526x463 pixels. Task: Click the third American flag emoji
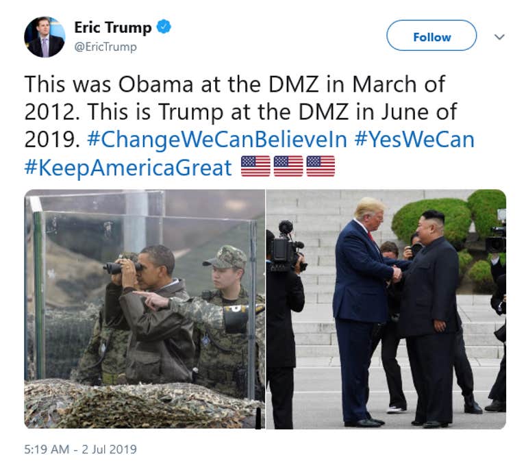pyautogui.click(x=321, y=166)
